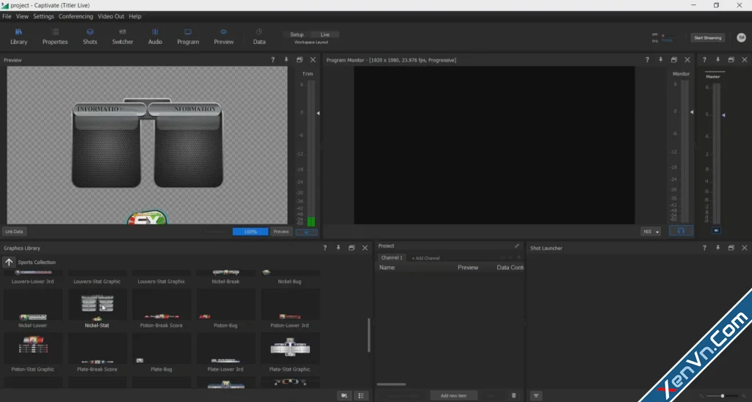Viewport: 752px width, 402px height.
Task: Click the Preview button below preview canvas
Action: [281, 231]
